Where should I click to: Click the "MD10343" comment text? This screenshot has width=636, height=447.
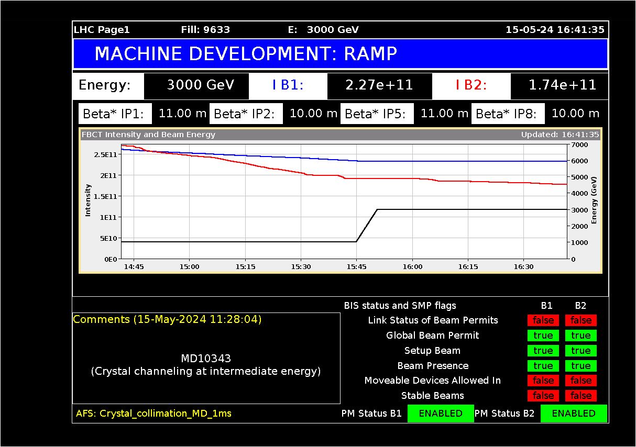206,359
